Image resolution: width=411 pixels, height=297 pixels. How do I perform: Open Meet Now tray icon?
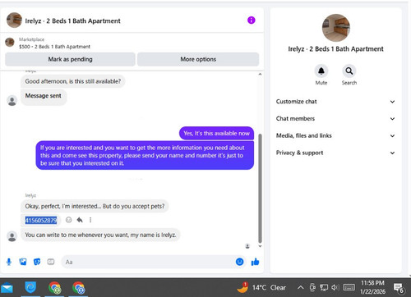pos(312,287)
